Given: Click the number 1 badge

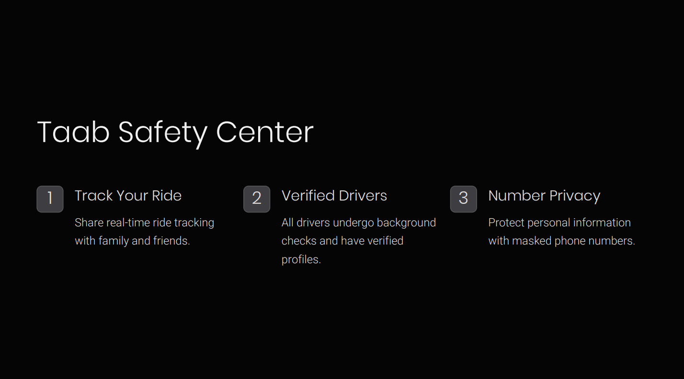Looking at the screenshot, I should coord(50,199).
